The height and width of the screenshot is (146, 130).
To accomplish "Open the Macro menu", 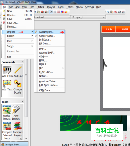I will [x=79, y=7].
